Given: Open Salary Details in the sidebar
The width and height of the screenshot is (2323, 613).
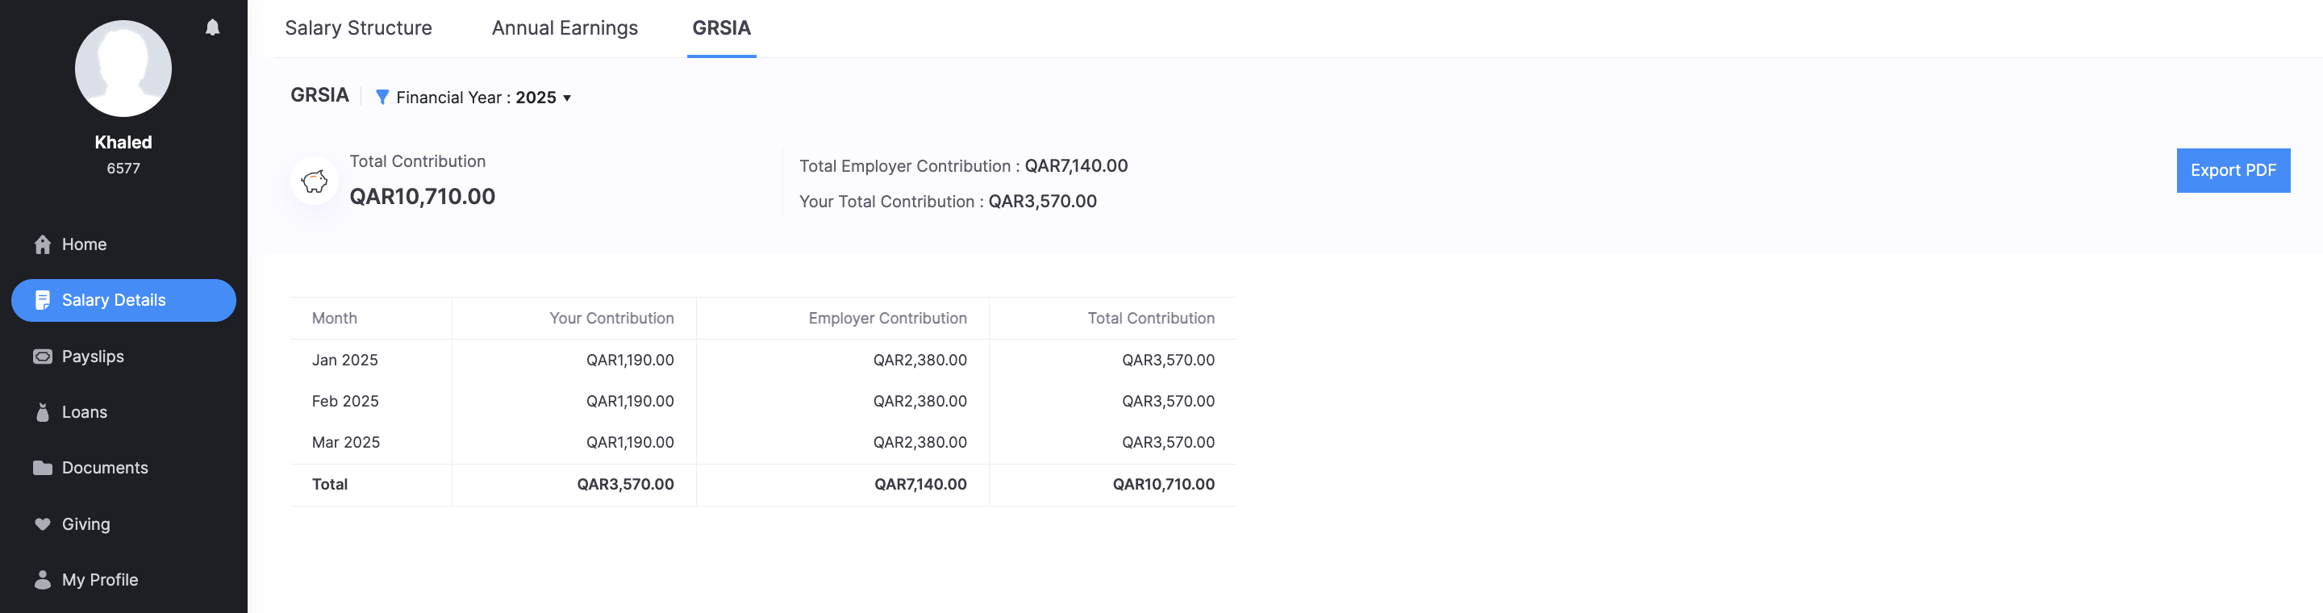Looking at the screenshot, I should click(x=123, y=300).
